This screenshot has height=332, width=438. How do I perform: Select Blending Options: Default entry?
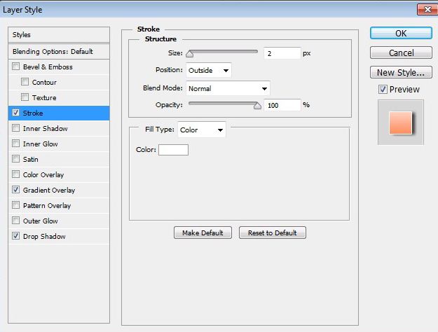coord(60,52)
